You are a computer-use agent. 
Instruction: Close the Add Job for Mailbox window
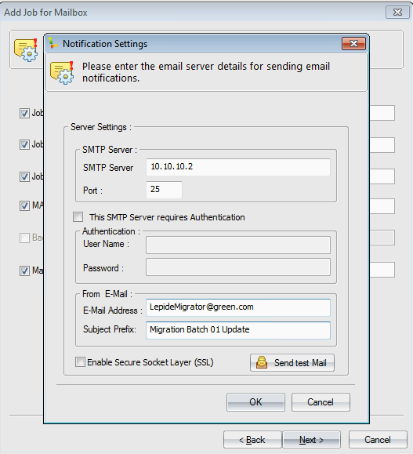tap(397, 13)
